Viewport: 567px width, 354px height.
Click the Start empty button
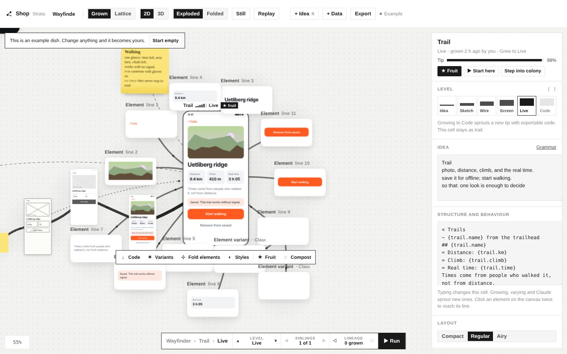coord(166,41)
